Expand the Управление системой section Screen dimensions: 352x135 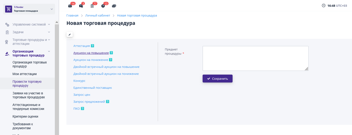pyautogui.click(x=49, y=24)
